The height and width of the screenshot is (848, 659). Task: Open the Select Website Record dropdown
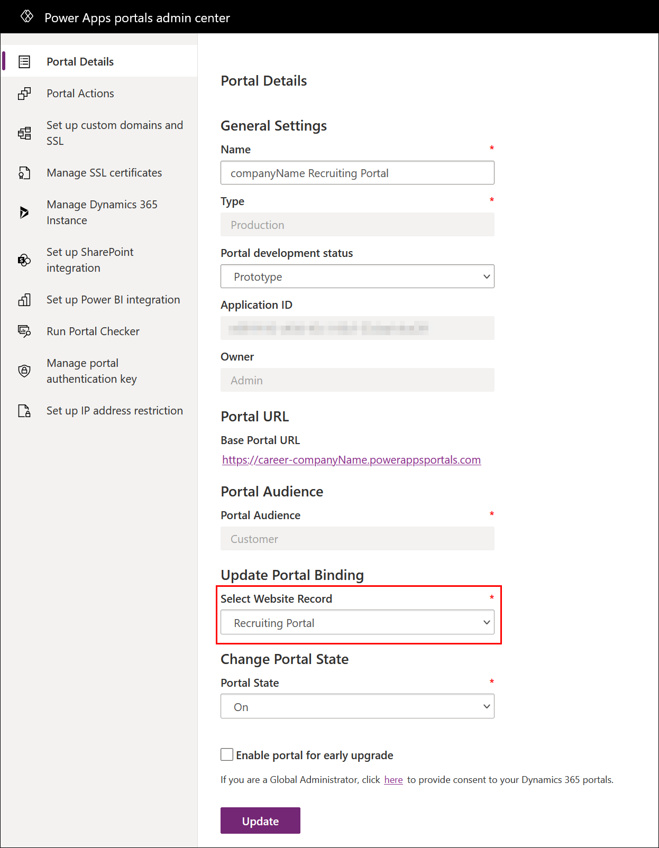358,622
